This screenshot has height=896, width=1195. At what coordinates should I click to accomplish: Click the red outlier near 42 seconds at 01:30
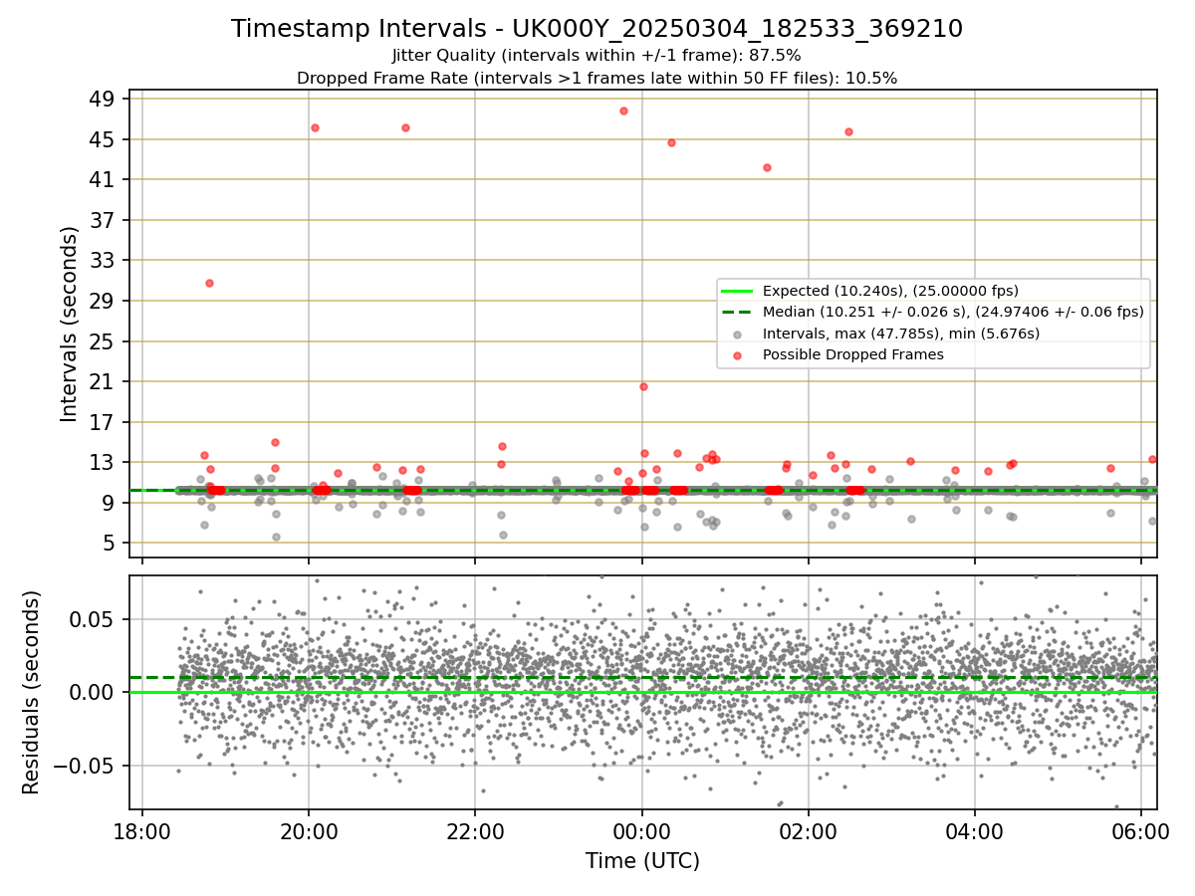(x=767, y=167)
